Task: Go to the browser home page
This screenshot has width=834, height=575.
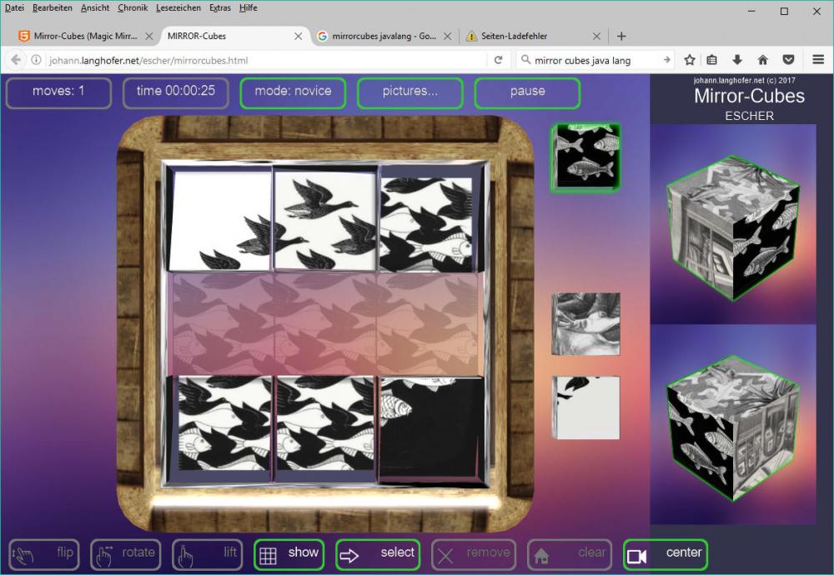Action: coord(763,60)
